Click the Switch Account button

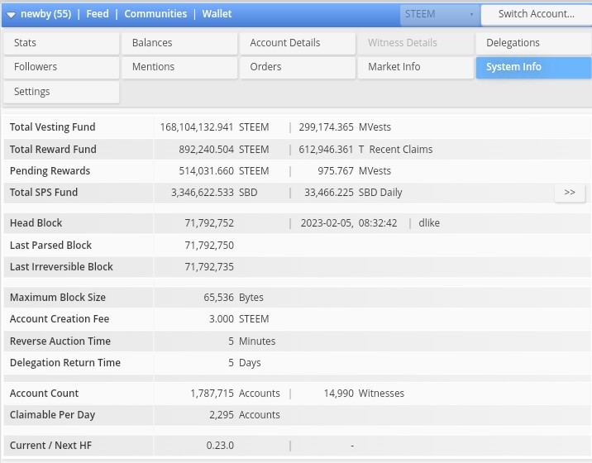pos(537,14)
